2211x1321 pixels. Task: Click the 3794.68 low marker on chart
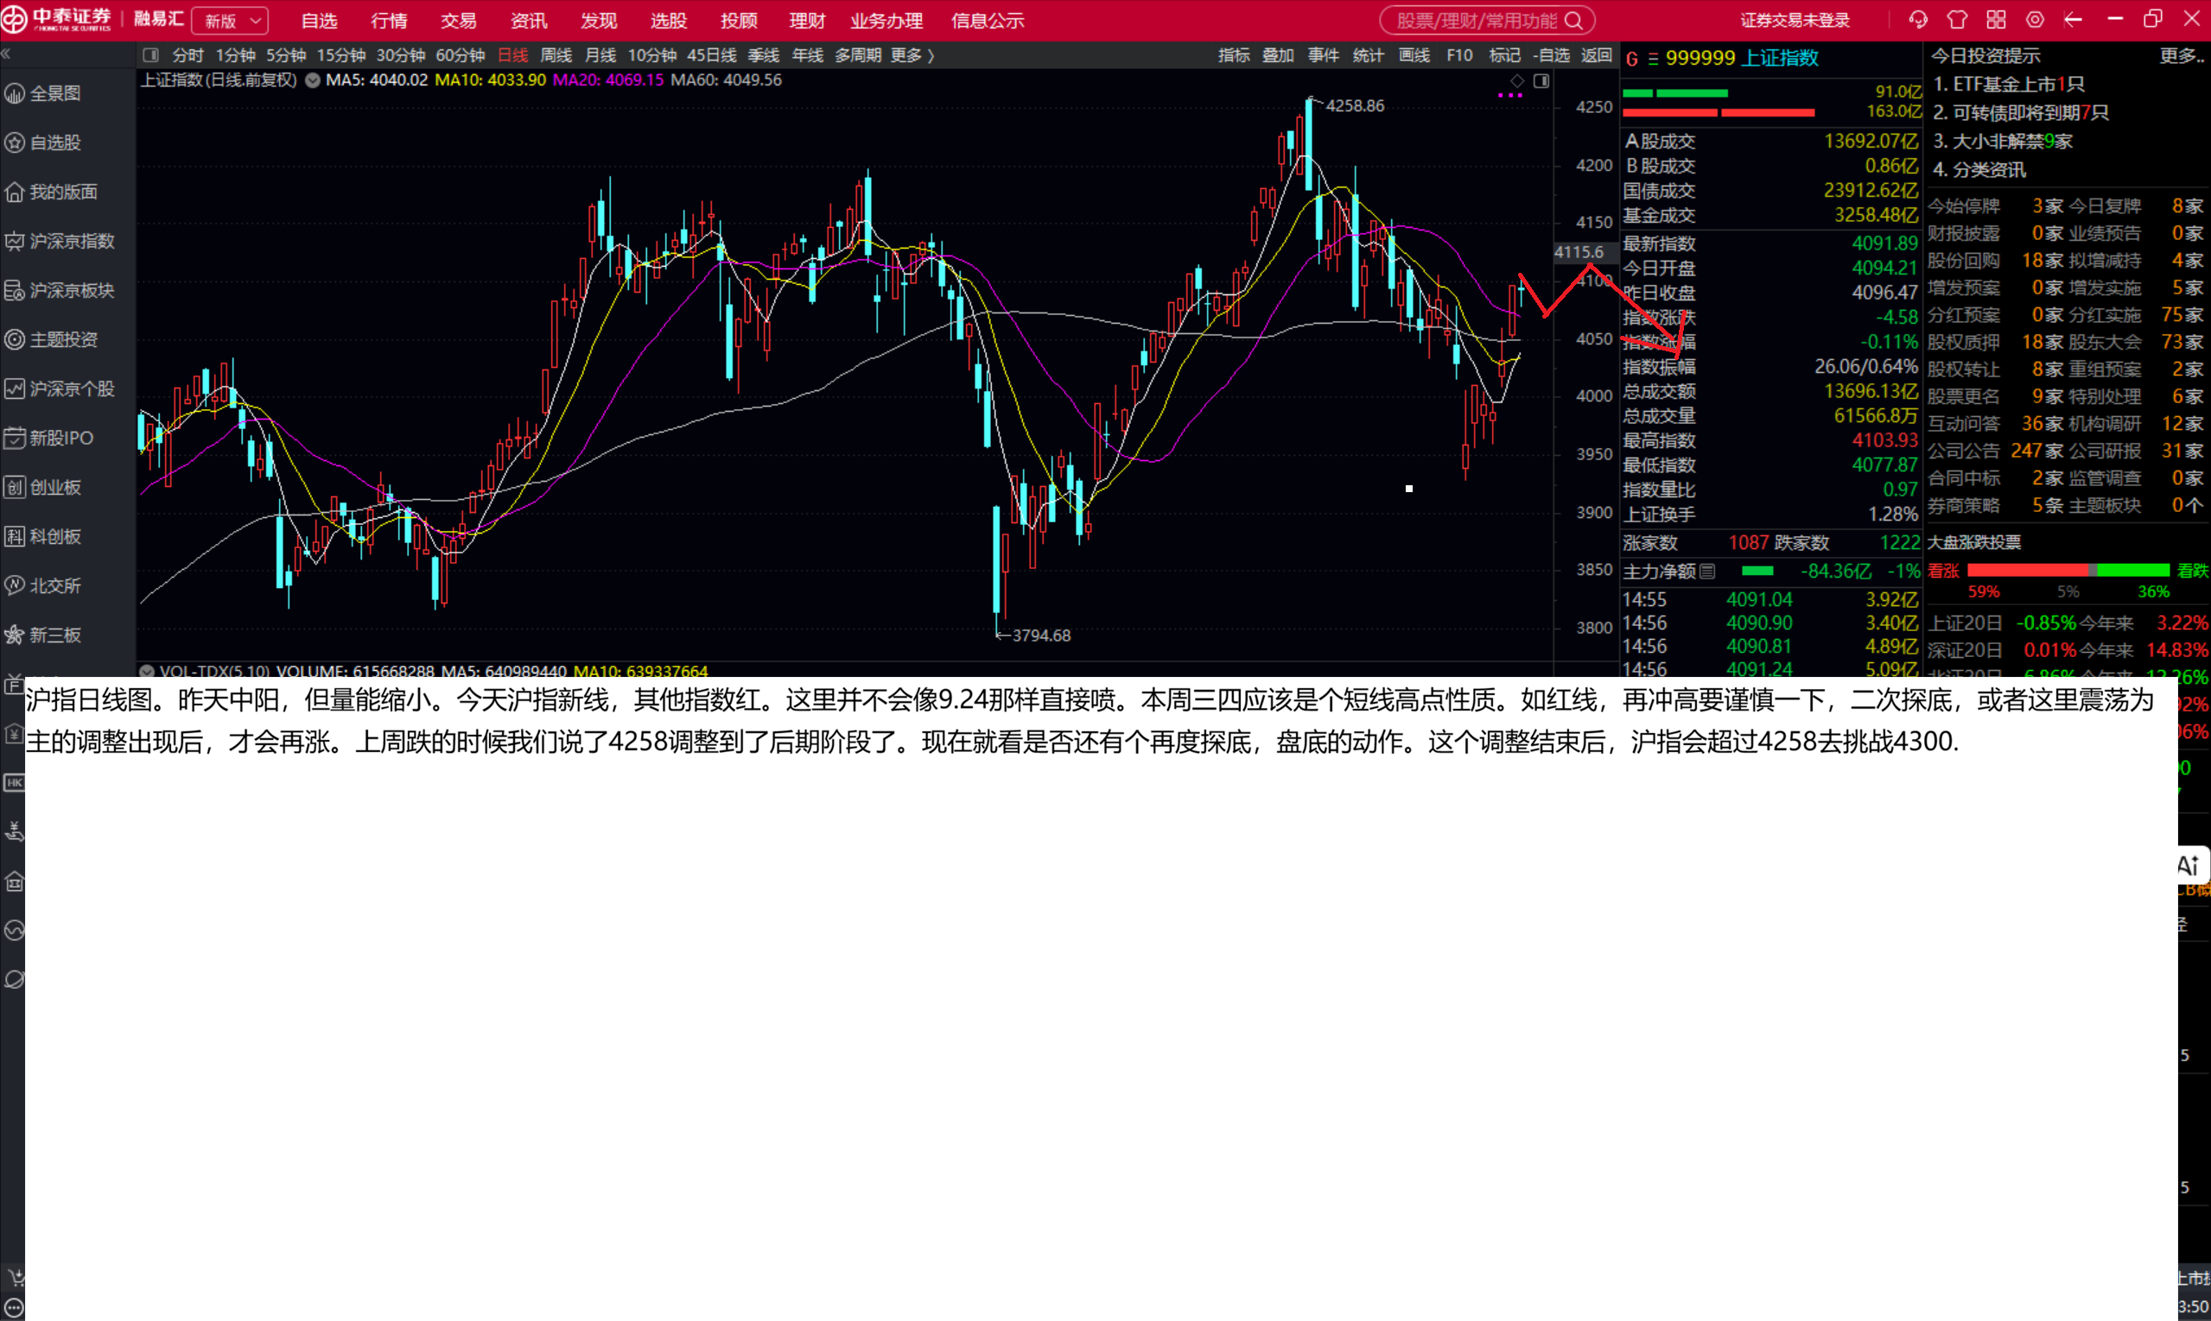pyautogui.click(x=1041, y=635)
